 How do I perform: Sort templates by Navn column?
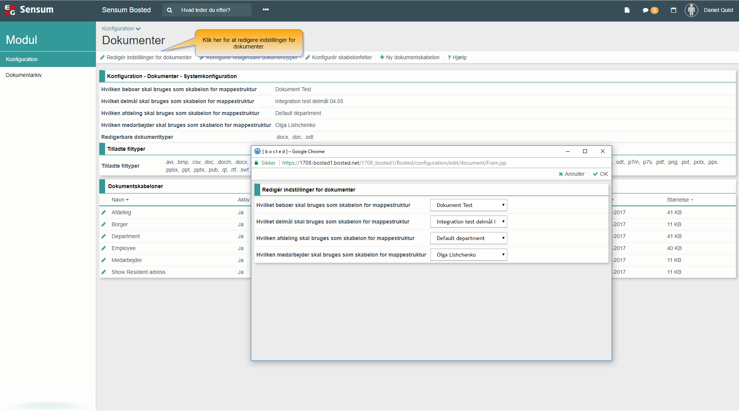coord(120,200)
